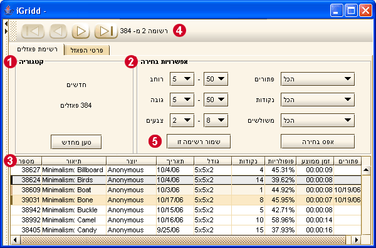Select row Minimalism: Birds
Viewport: 376px width, 248px height.
(x=186, y=180)
